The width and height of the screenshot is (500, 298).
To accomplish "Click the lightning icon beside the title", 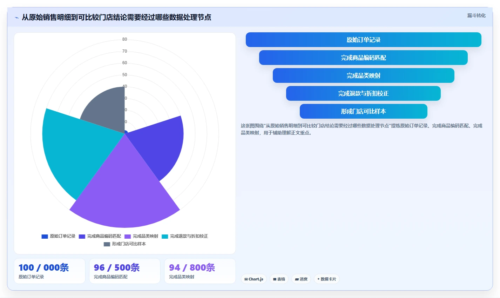I will (16, 18).
